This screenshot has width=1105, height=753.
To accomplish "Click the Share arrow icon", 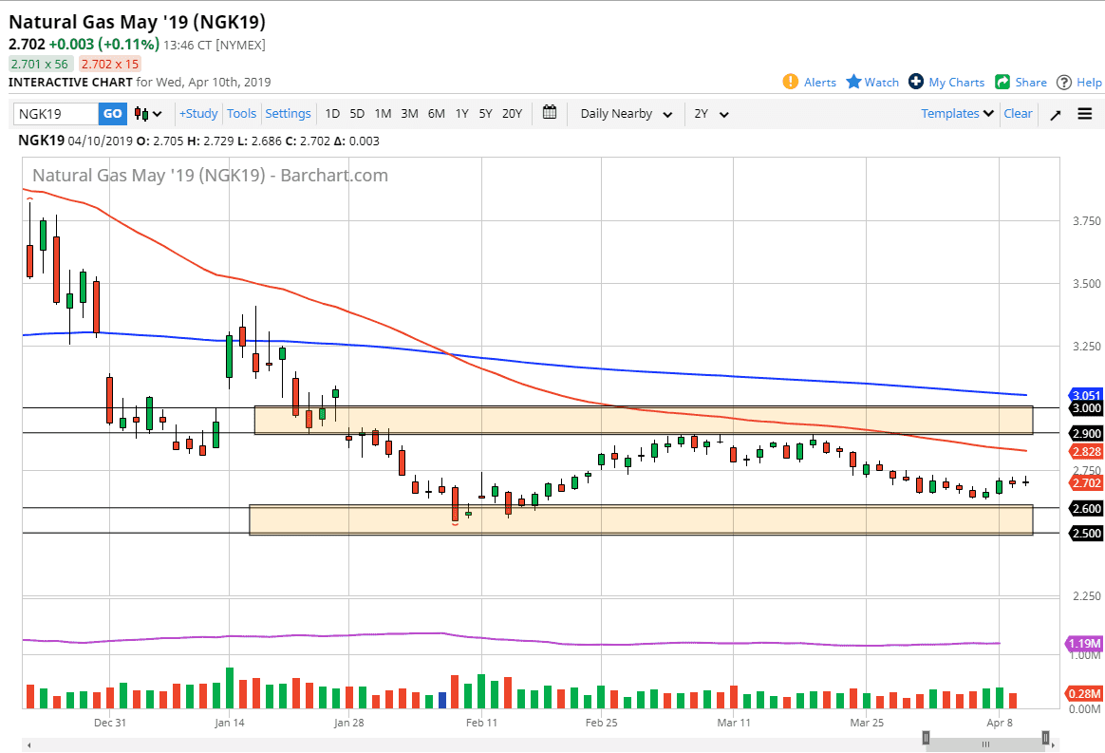I will tap(1002, 82).
